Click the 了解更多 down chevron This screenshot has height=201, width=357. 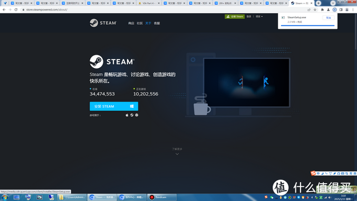(177, 154)
